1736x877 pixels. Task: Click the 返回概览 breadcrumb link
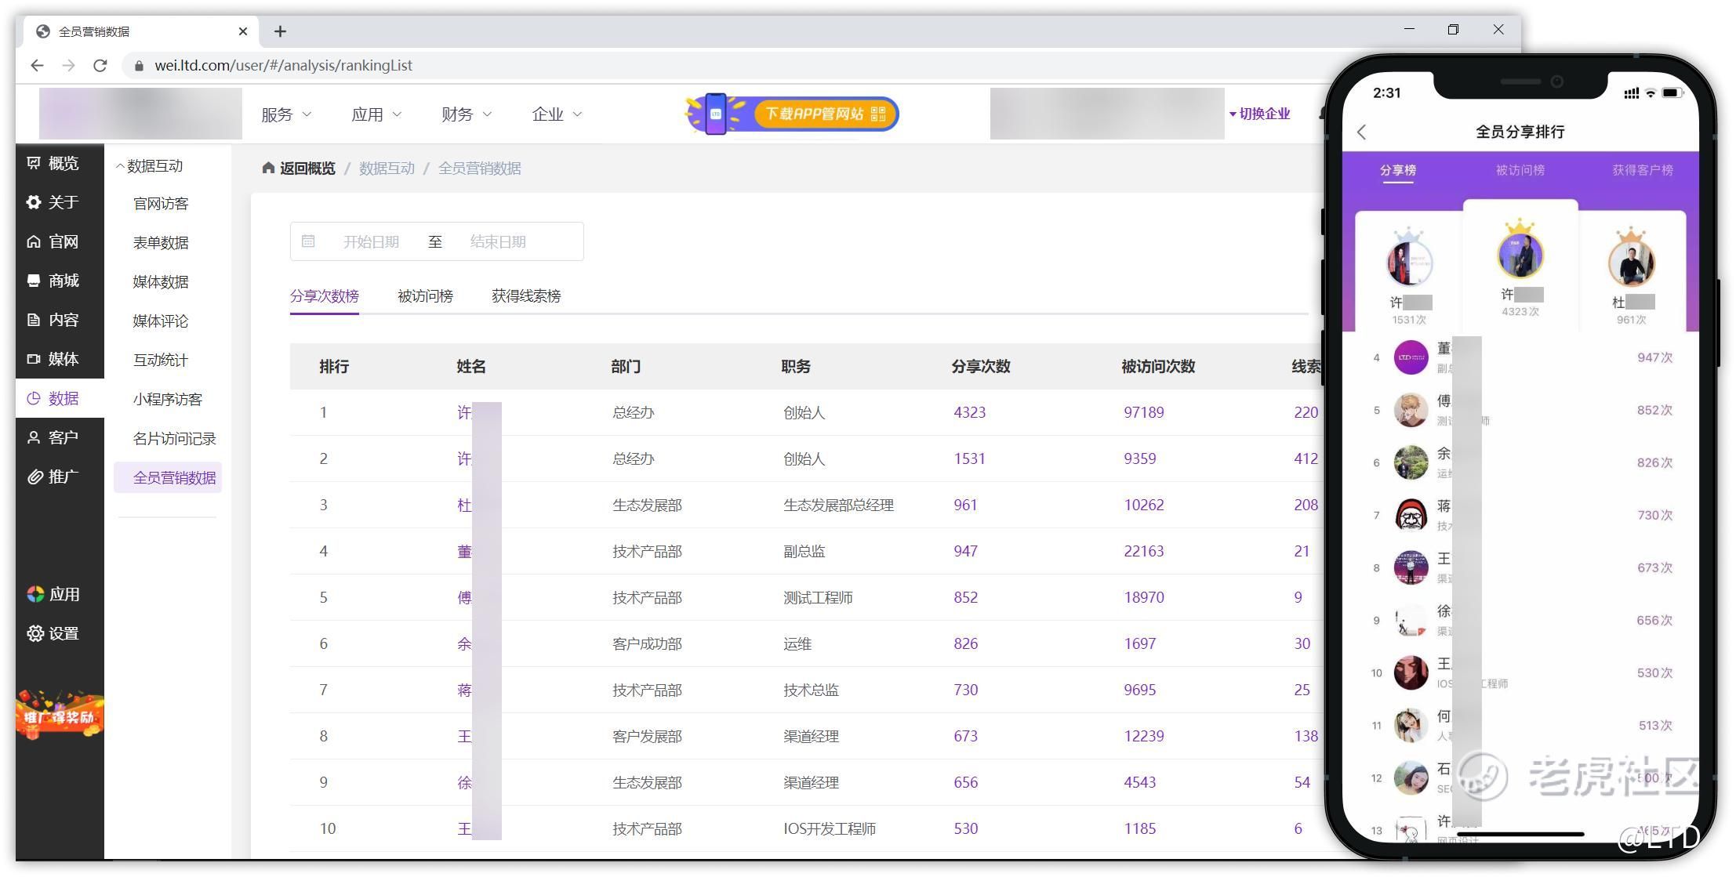[299, 169]
